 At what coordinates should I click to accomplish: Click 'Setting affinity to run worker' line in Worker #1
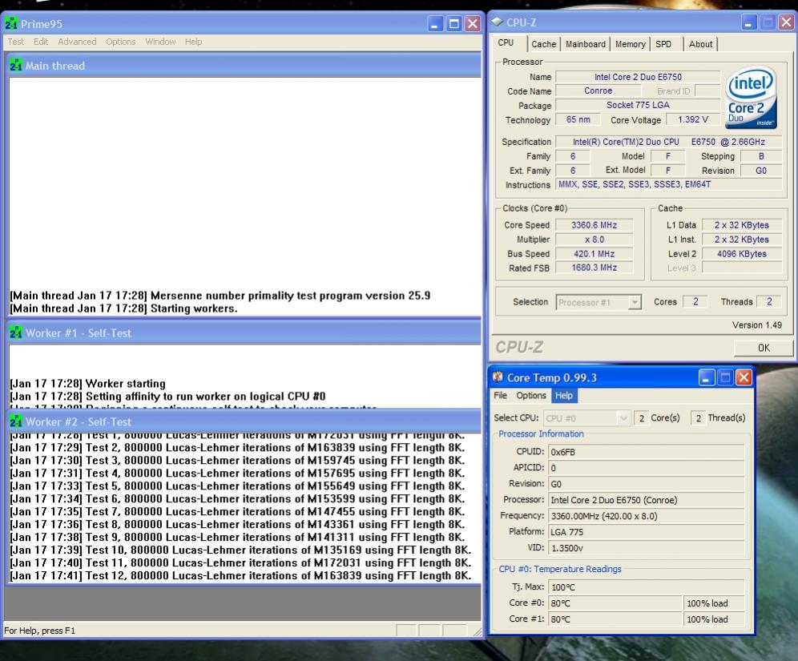pyautogui.click(x=168, y=397)
